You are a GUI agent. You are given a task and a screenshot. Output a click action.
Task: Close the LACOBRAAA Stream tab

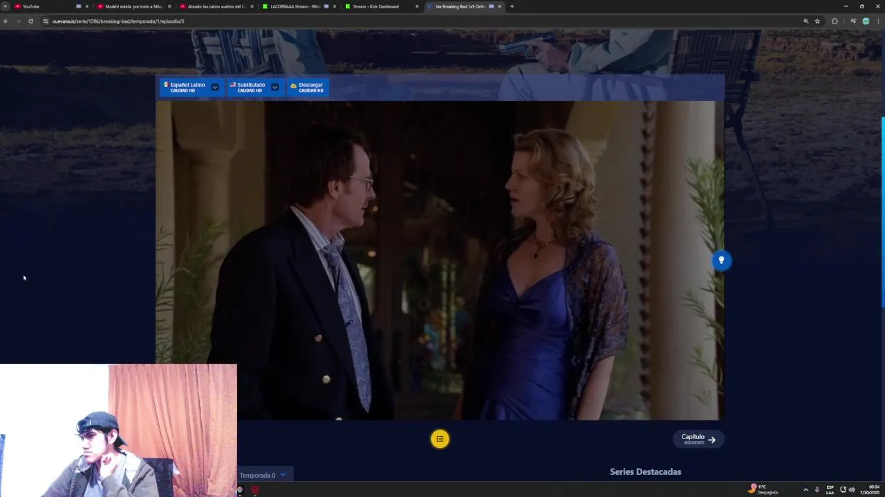335,6
